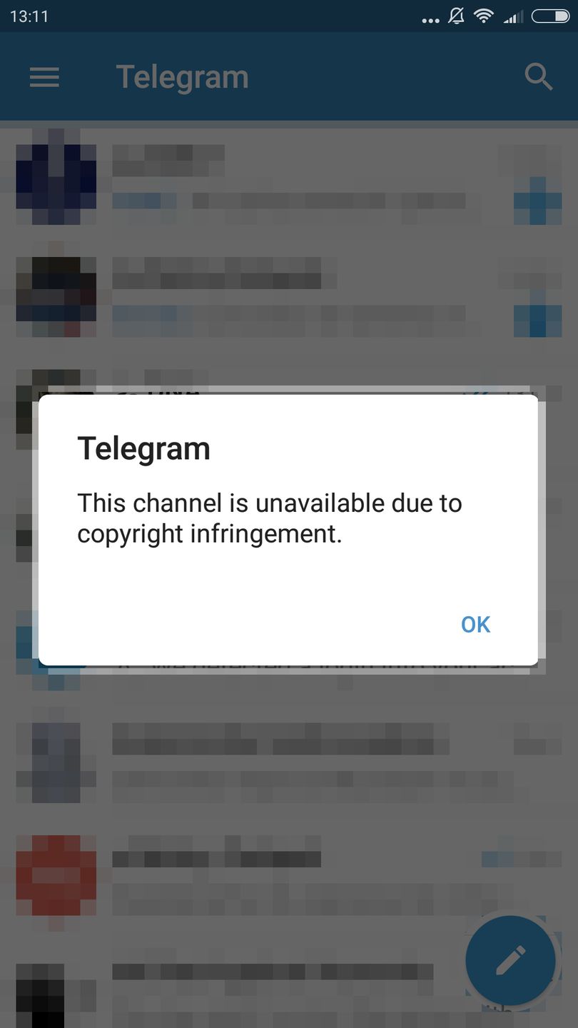The height and width of the screenshot is (1028, 578).
Task: Open the search magnifier icon
Action: pyautogui.click(x=538, y=76)
